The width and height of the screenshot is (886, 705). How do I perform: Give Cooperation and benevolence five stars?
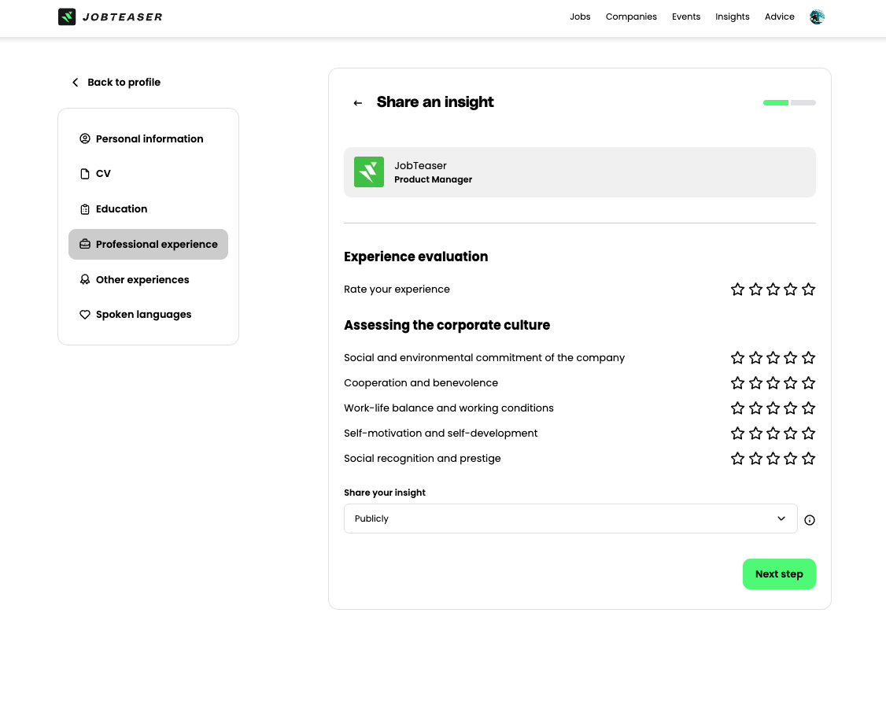[809, 383]
